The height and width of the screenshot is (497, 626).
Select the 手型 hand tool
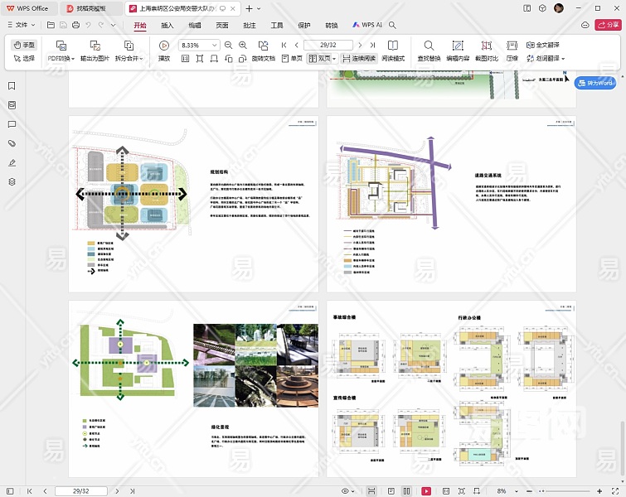point(24,45)
